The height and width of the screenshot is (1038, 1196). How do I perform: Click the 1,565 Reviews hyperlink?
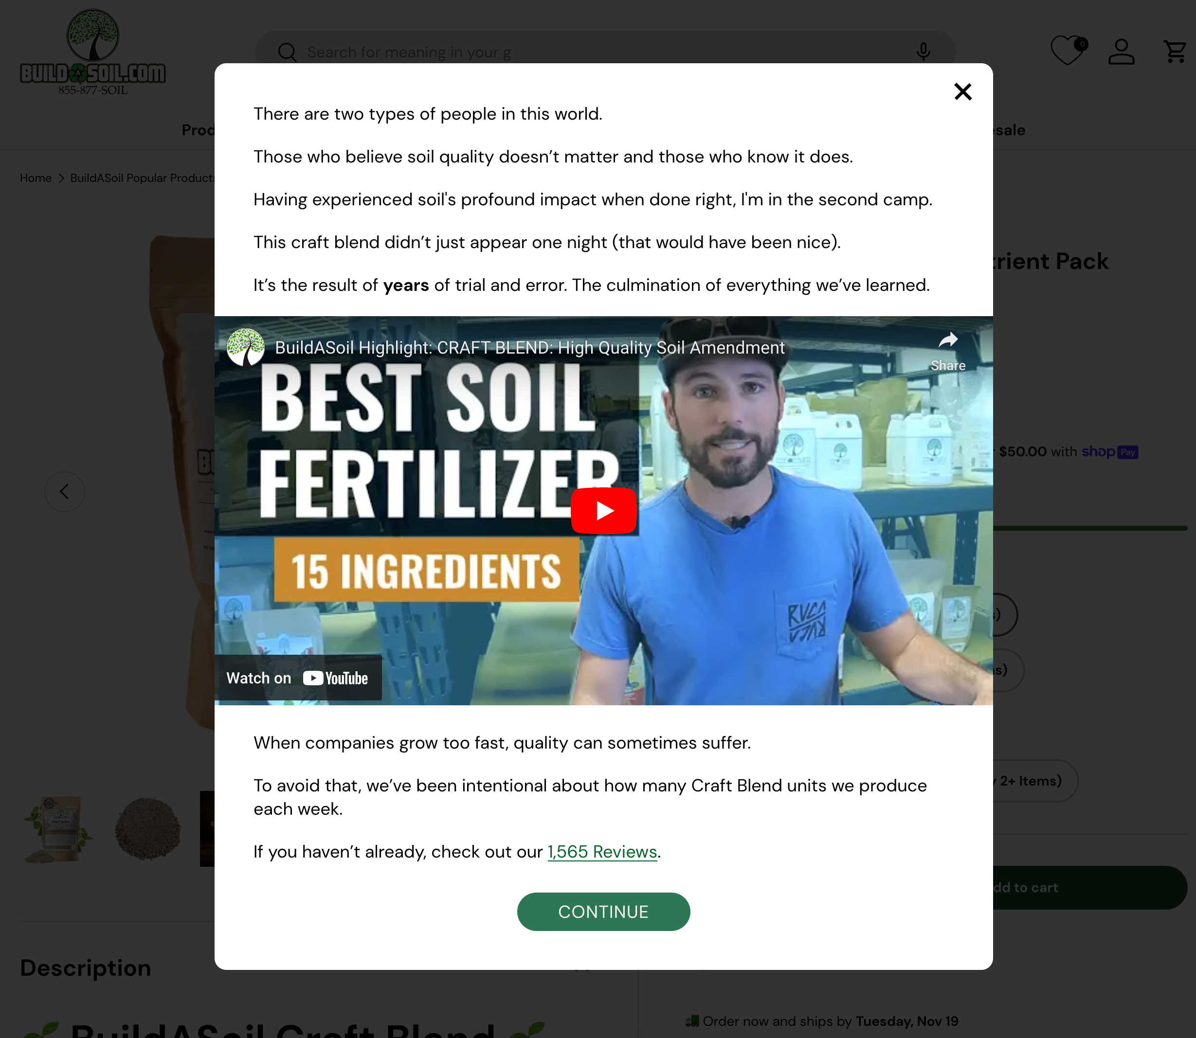click(602, 851)
